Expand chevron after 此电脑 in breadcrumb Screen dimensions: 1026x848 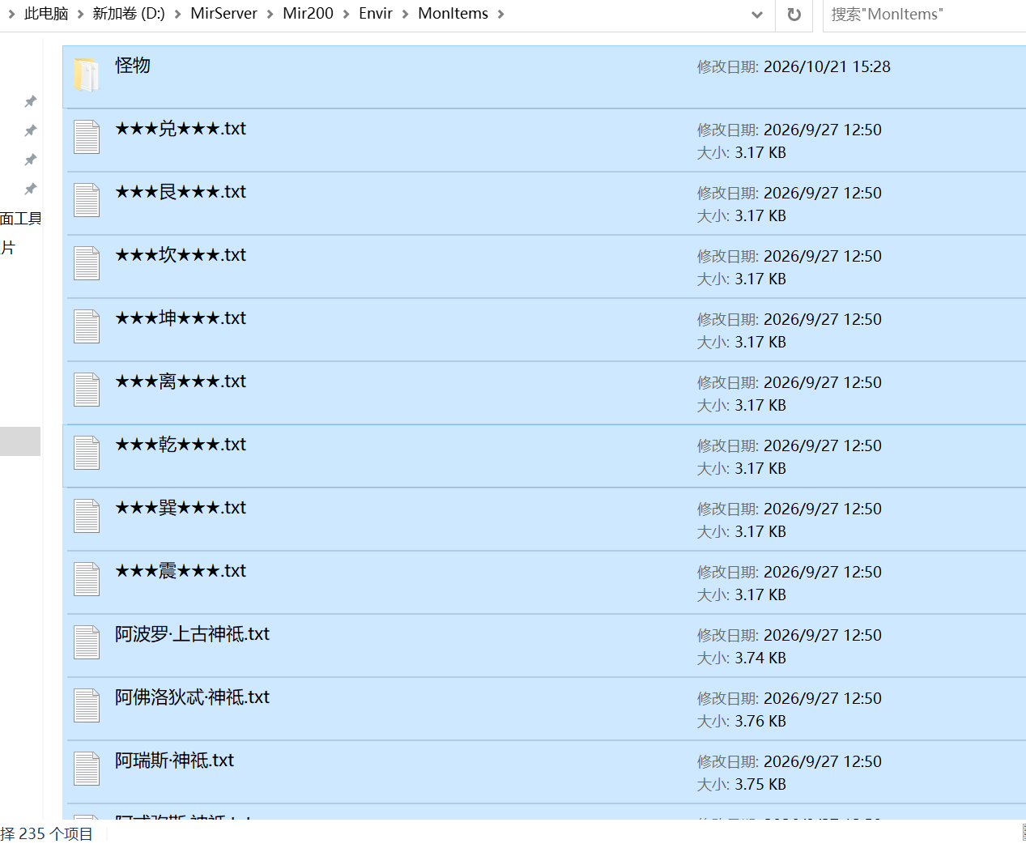(80, 15)
